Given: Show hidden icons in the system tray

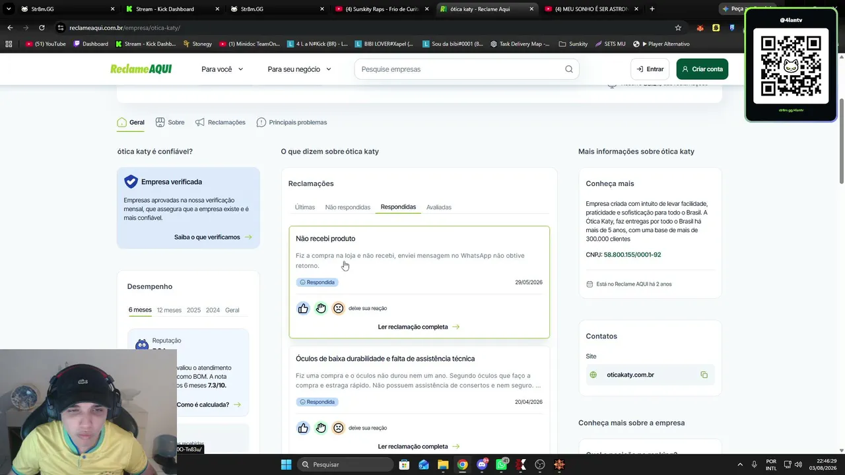Looking at the screenshot, I should [739, 464].
